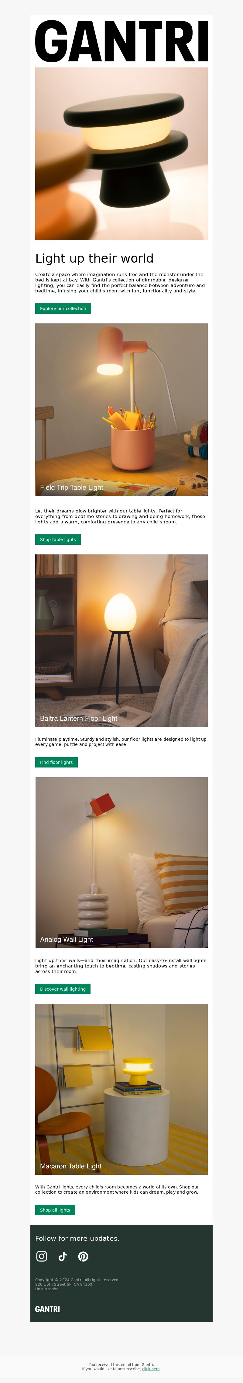Click the Shop all lights button
243x1383 pixels.
[x=55, y=1210]
